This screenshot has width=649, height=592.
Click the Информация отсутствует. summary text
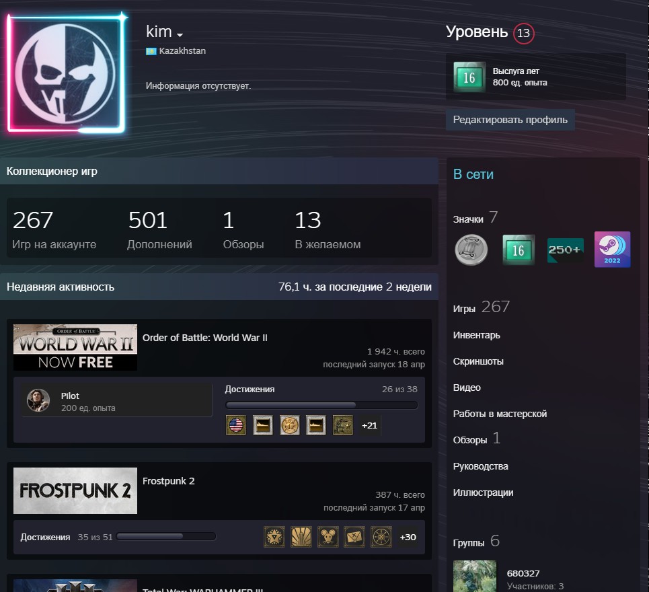point(198,85)
